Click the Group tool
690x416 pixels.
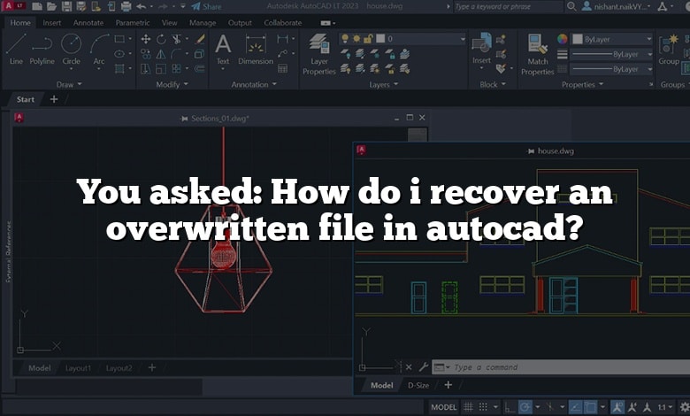(x=669, y=50)
